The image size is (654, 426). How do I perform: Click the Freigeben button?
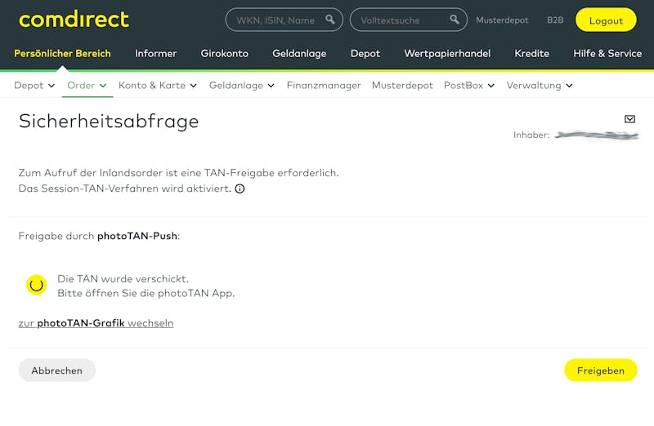tap(601, 371)
